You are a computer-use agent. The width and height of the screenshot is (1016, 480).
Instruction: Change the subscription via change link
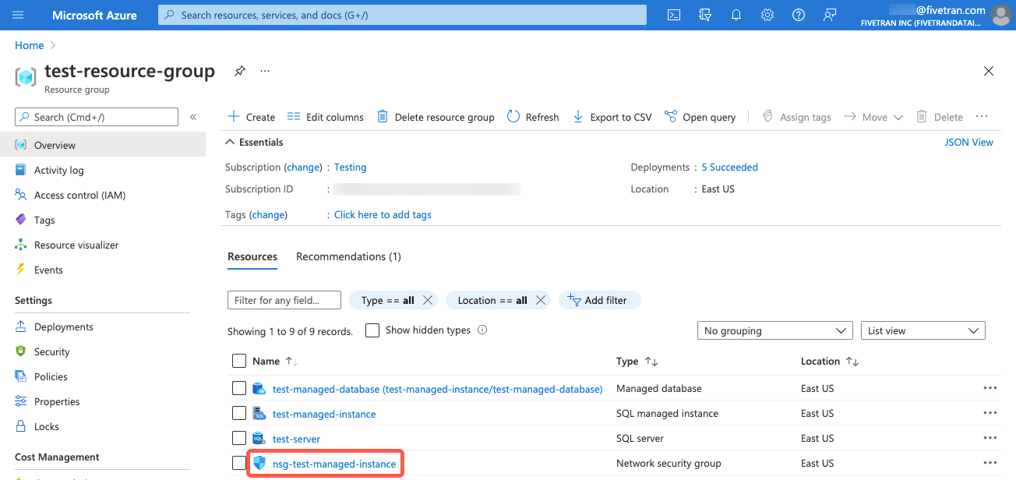pyautogui.click(x=303, y=167)
